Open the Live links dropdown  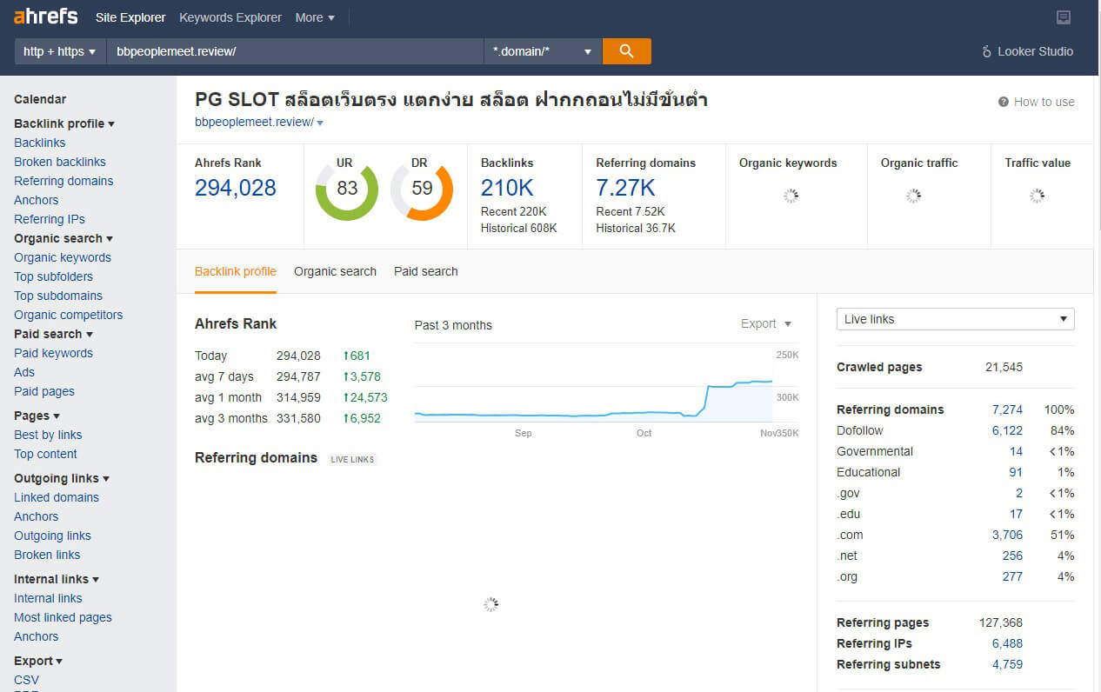[955, 319]
